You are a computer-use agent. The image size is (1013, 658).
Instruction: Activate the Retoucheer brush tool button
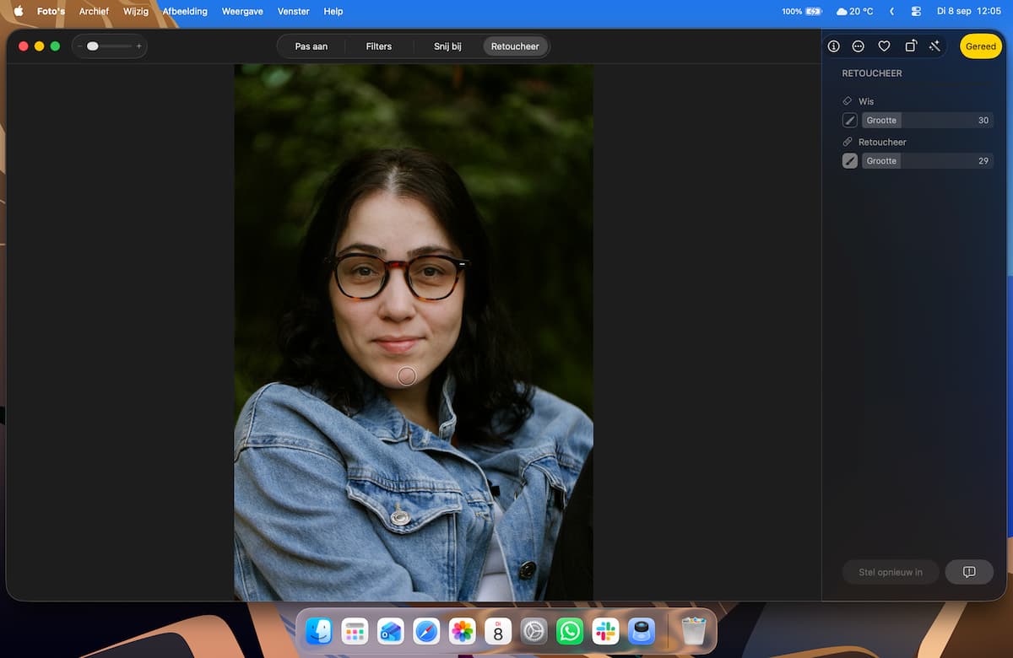point(850,161)
